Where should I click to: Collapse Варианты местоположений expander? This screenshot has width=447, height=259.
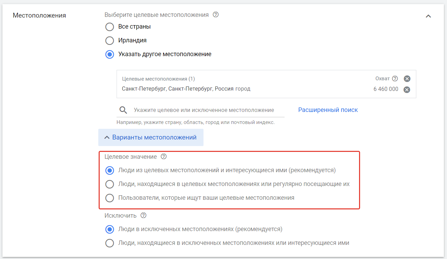(151, 137)
